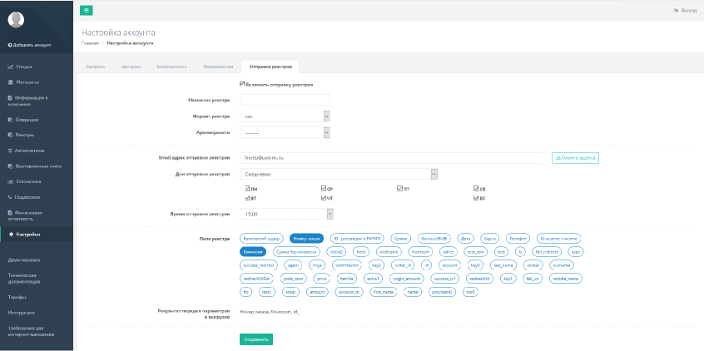
Task: Uncheck the ЧТ day checkbox
Action: pyautogui.click(x=324, y=198)
